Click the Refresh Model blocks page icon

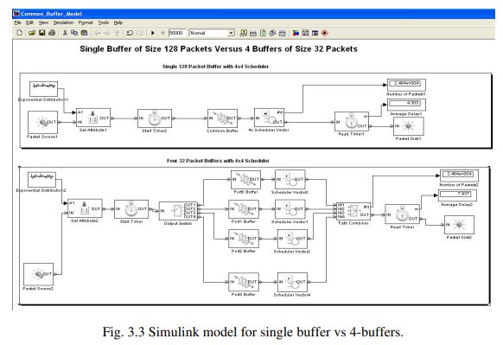[x=263, y=33]
